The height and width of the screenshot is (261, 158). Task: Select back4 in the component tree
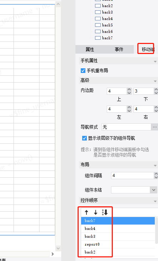pos(107,19)
